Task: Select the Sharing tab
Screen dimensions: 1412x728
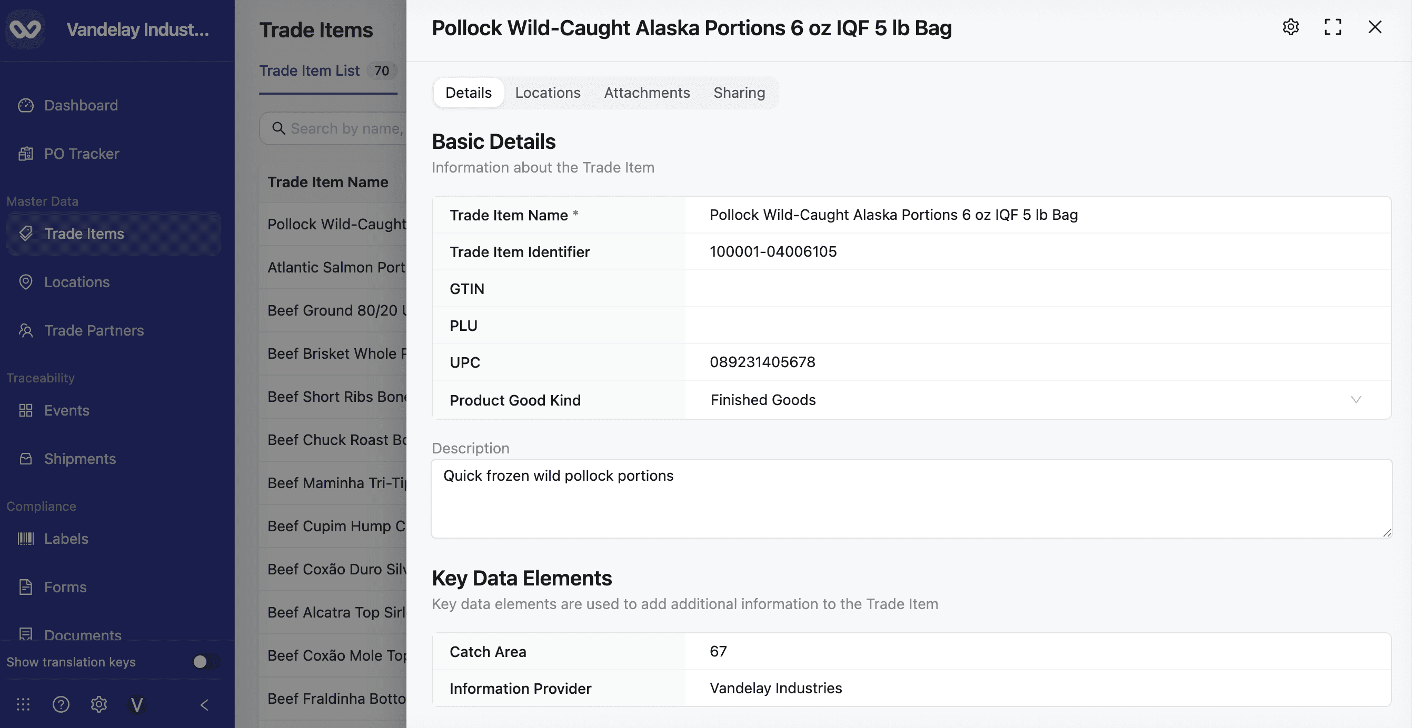Action: (738, 93)
